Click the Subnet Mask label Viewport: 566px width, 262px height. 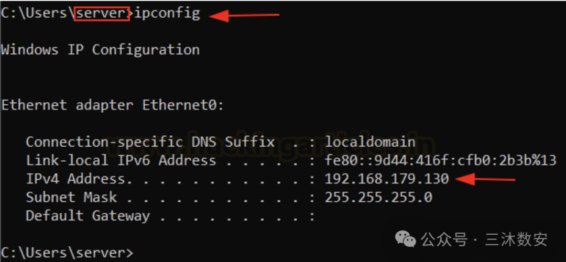[71, 198]
